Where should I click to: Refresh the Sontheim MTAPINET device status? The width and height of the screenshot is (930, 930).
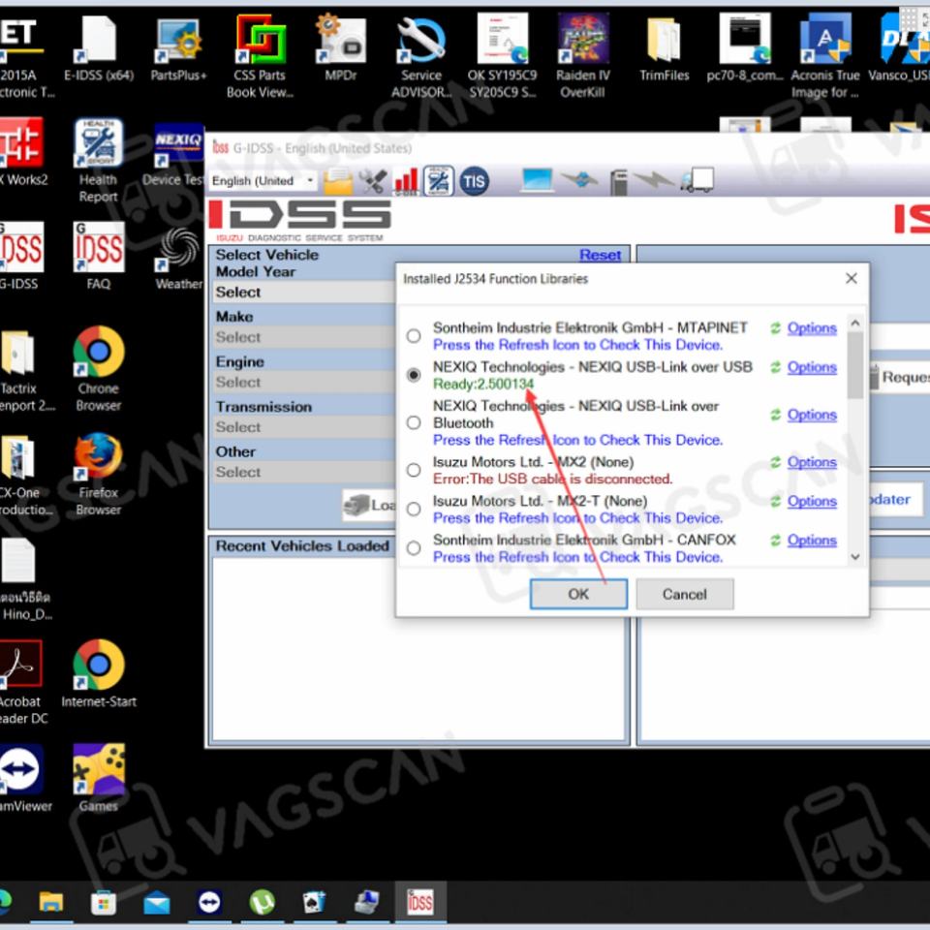[x=775, y=328]
